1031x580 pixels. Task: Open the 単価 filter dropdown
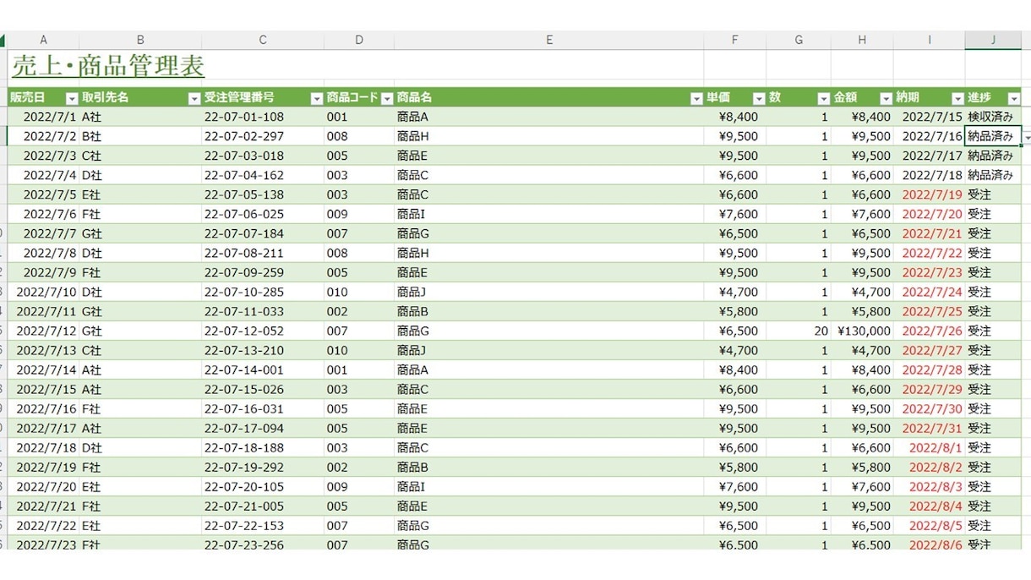[x=759, y=98]
